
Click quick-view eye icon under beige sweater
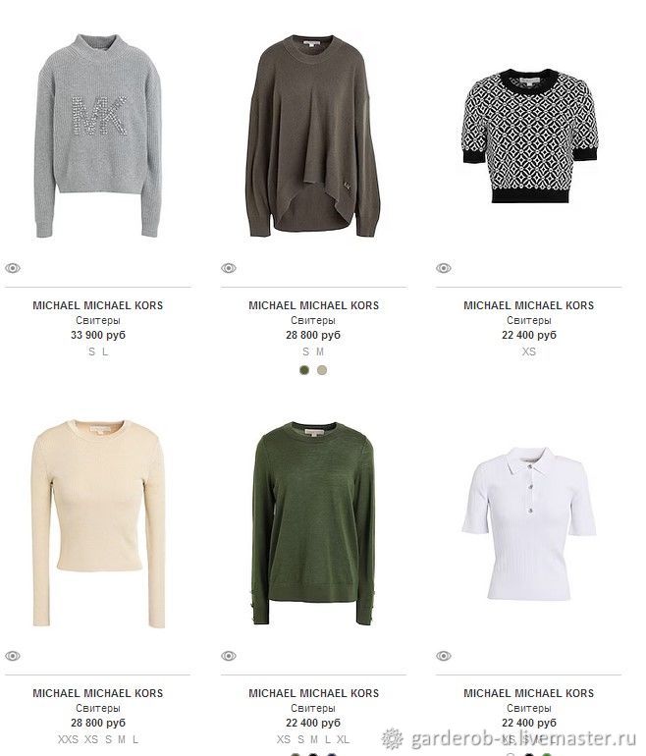pyautogui.click(x=13, y=656)
